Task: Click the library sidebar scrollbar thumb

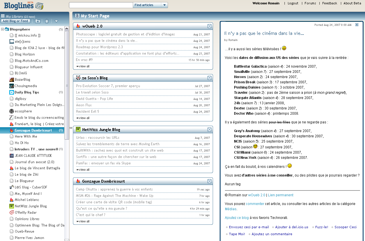Action: (x=67, y=85)
